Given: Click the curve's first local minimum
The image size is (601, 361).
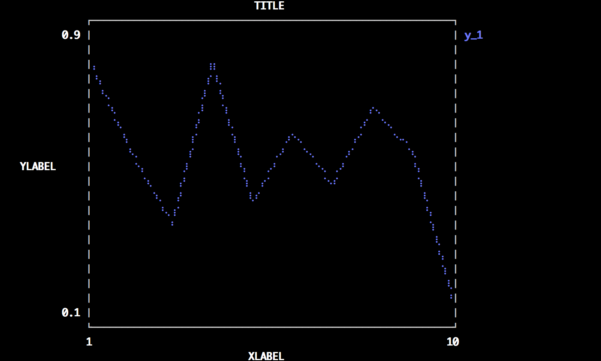Looking at the screenshot, I should (x=172, y=224).
